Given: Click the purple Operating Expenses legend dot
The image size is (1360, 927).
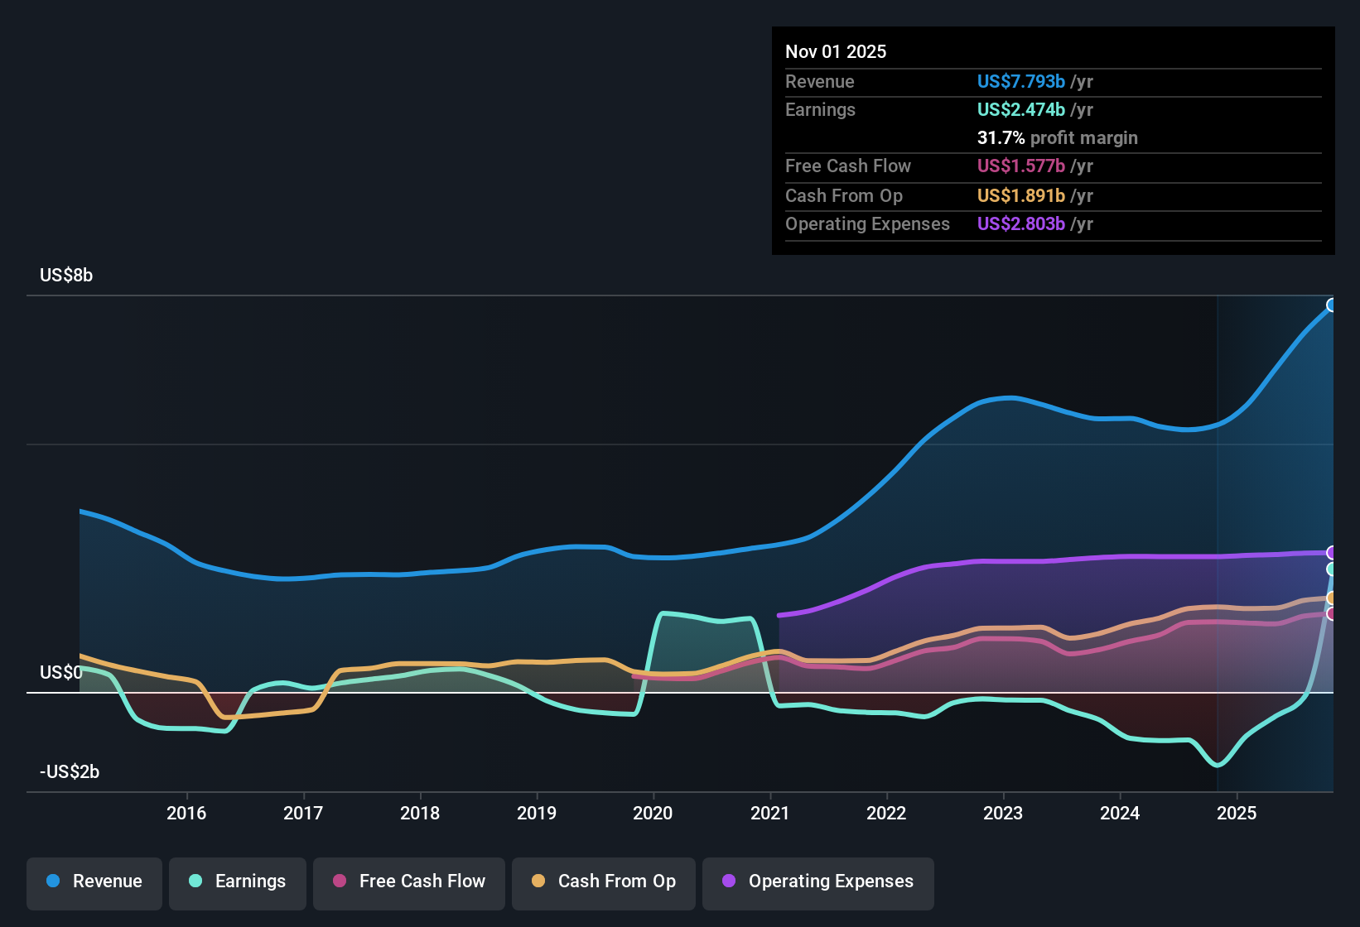Looking at the screenshot, I should pos(727,881).
